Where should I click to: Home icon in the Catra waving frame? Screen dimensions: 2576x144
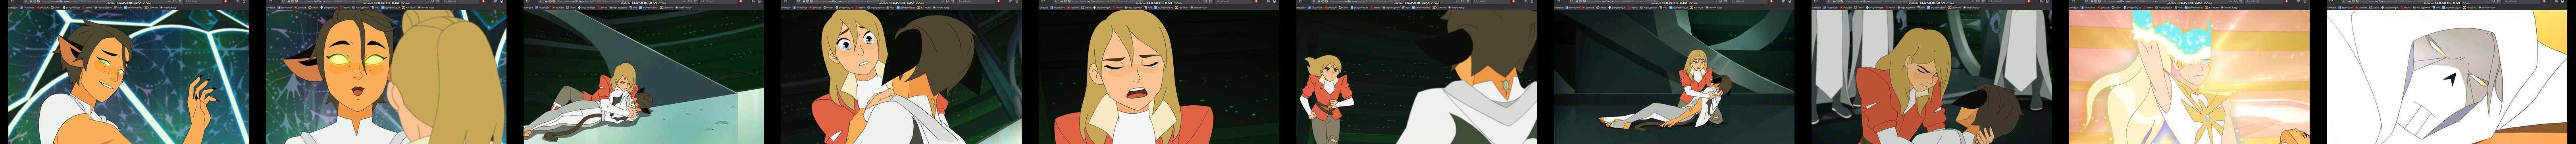(x=244, y=1)
